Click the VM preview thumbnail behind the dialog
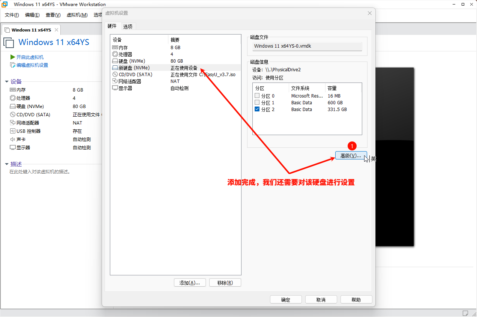The height and width of the screenshot is (317, 477). point(395,157)
